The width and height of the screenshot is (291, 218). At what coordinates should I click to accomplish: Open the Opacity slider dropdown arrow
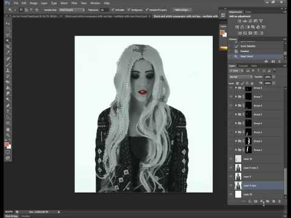click(273, 77)
